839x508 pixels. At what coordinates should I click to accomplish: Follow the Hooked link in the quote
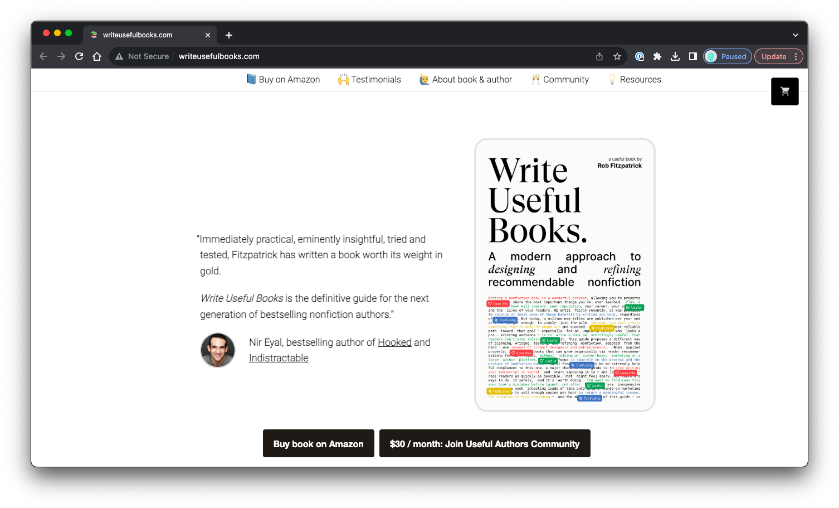point(394,342)
